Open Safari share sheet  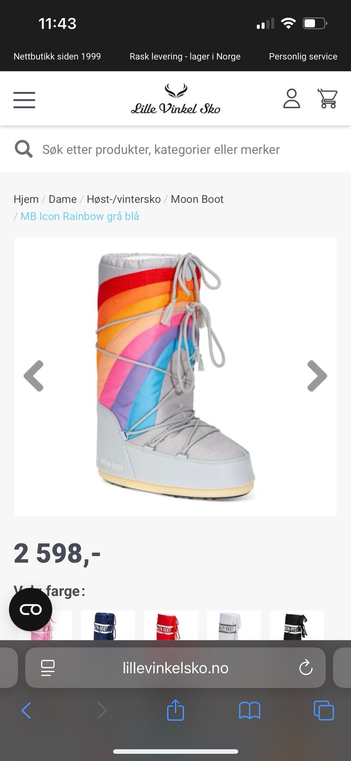pos(175,710)
